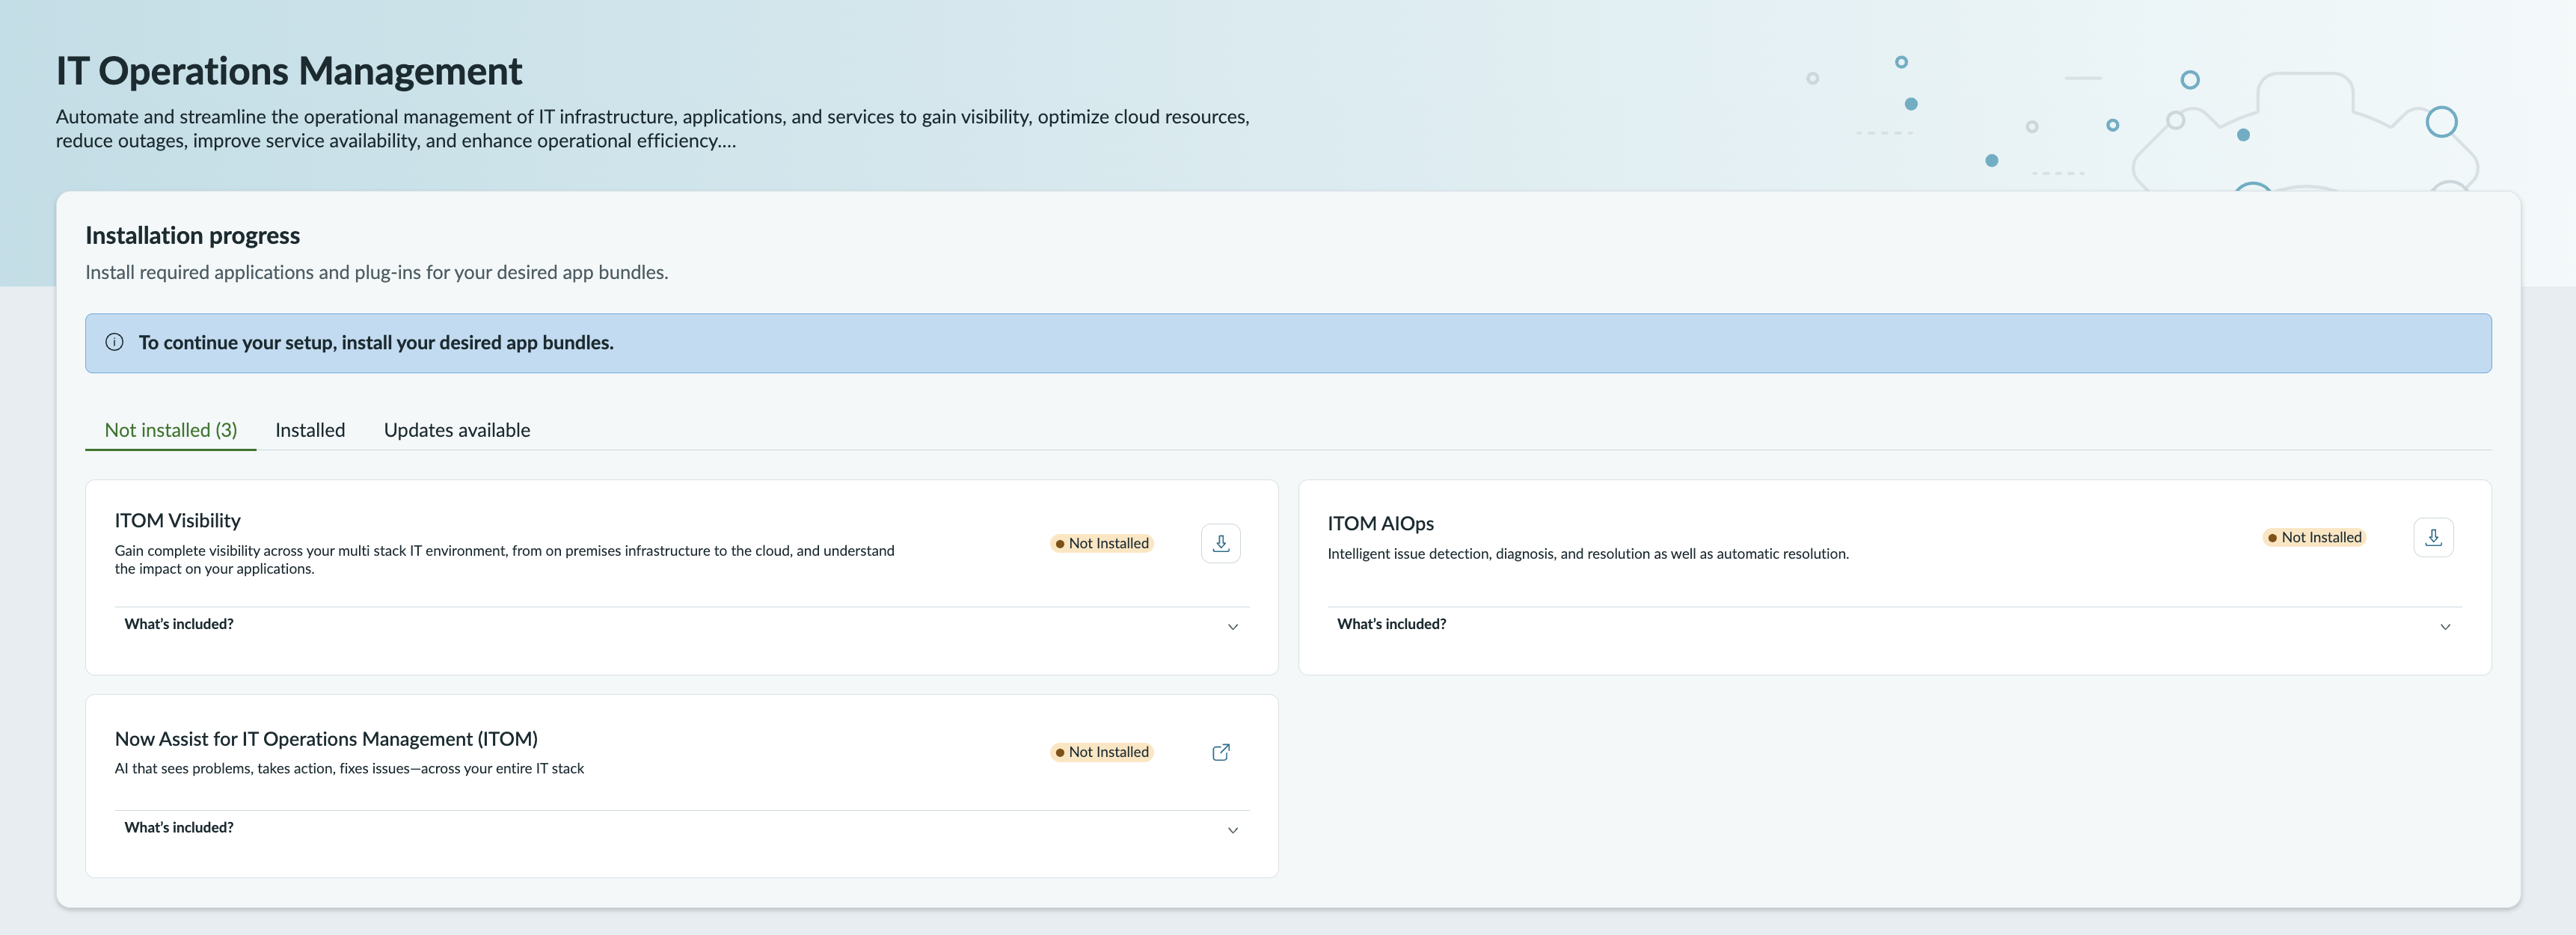The height and width of the screenshot is (935, 2576).
Task: Expand ITOM AIOps What's included chevron
Action: pyautogui.click(x=2445, y=627)
